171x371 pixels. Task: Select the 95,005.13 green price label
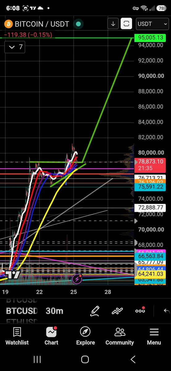[x=151, y=38]
